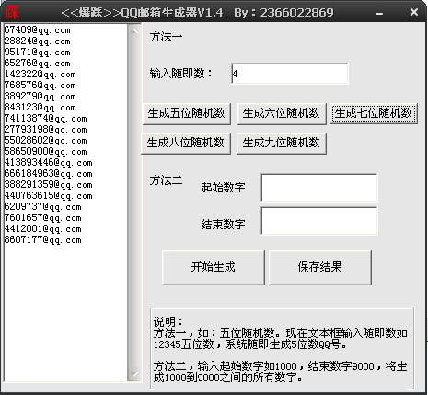Select list entry 768576@qq.com

point(40,86)
